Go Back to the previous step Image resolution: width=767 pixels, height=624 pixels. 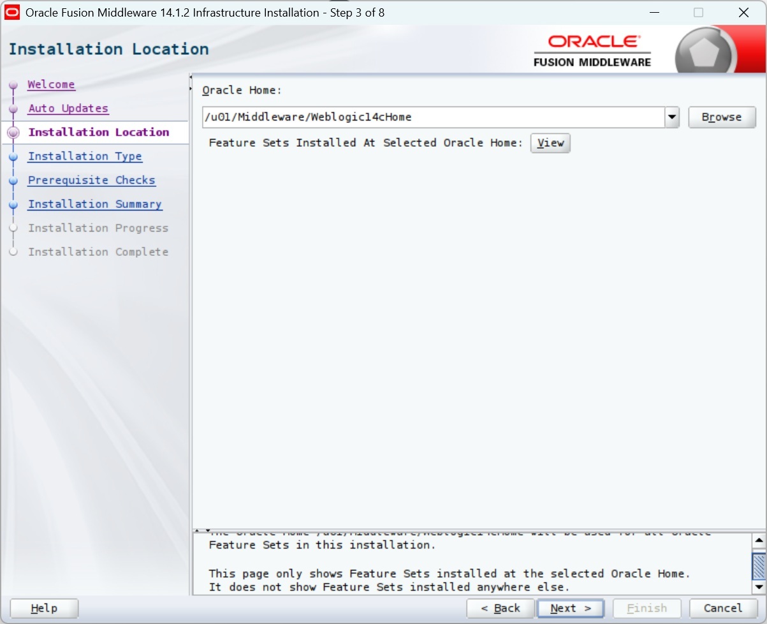click(500, 608)
